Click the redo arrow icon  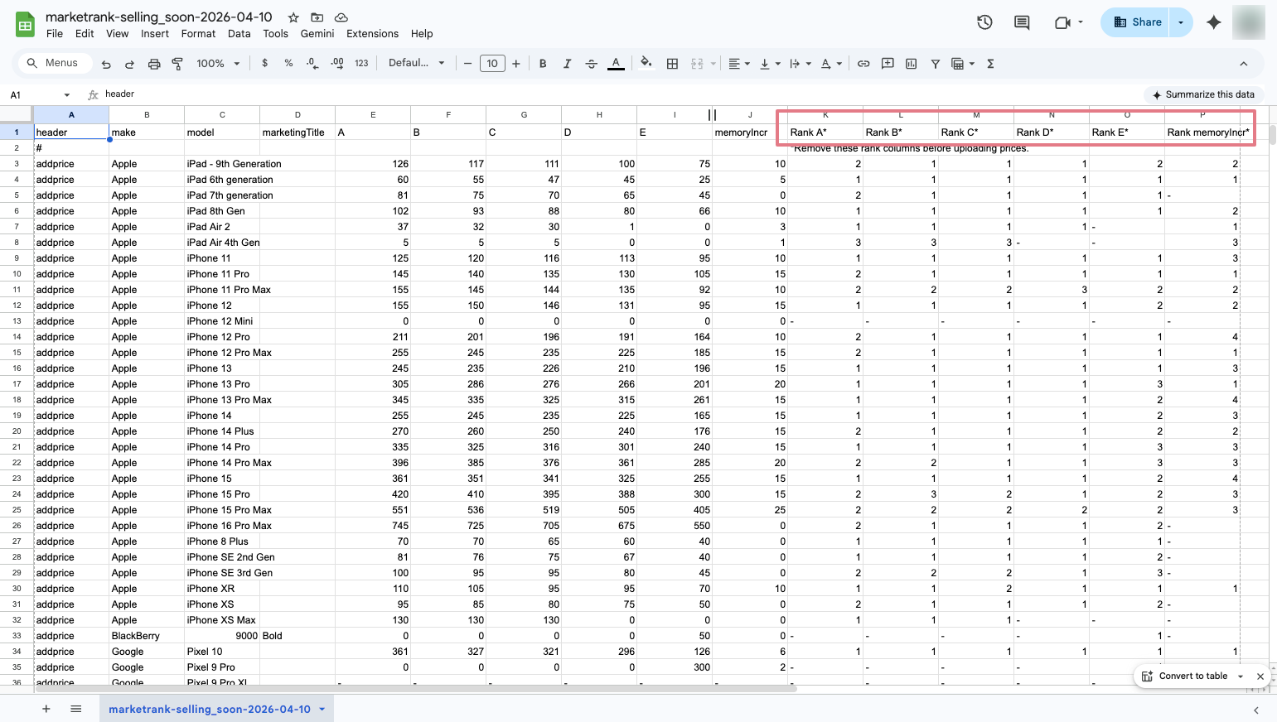[x=129, y=64]
